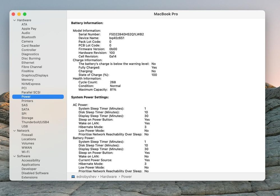Image resolution: width=280 pixels, height=196 pixels.
Task: Select Locations under Network
Action: click(29, 139)
